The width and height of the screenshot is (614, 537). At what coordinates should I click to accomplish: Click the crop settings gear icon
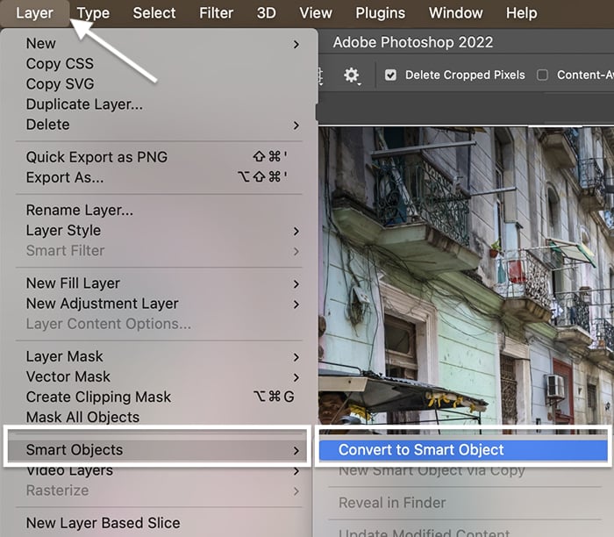pyautogui.click(x=351, y=75)
